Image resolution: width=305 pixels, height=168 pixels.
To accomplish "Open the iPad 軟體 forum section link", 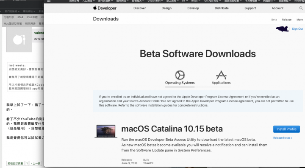I will pos(32,17).
